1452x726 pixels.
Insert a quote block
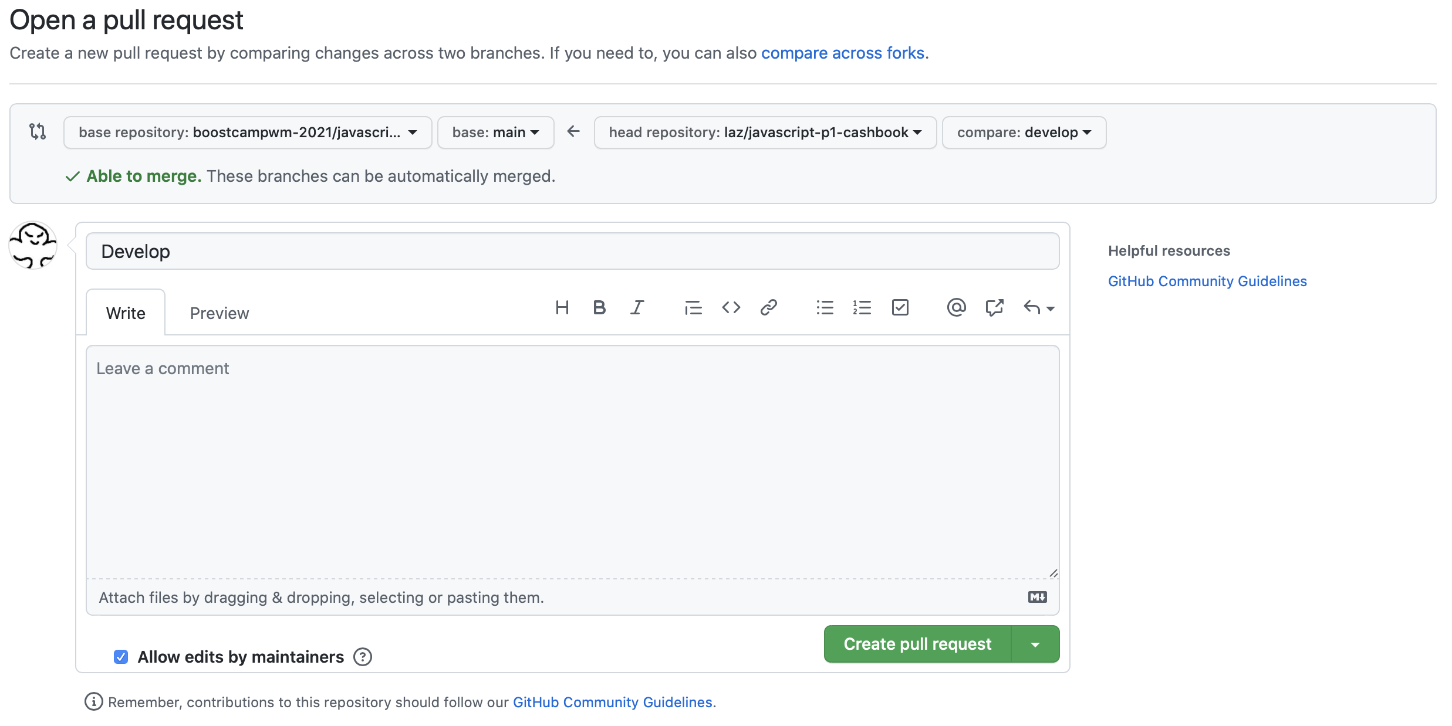coord(693,307)
